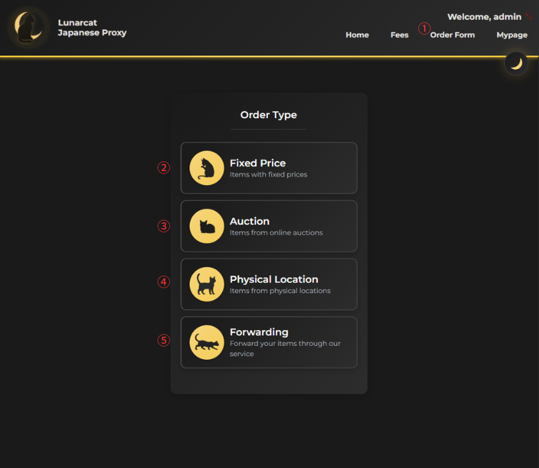Open the Home page
Screen dimensions: 539x468
pyautogui.click(x=357, y=35)
